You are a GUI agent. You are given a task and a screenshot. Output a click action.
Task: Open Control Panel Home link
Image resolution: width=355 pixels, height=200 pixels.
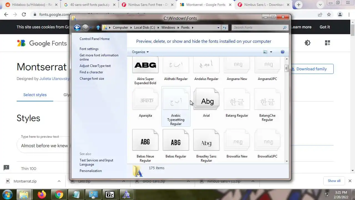[x=95, y=39]
